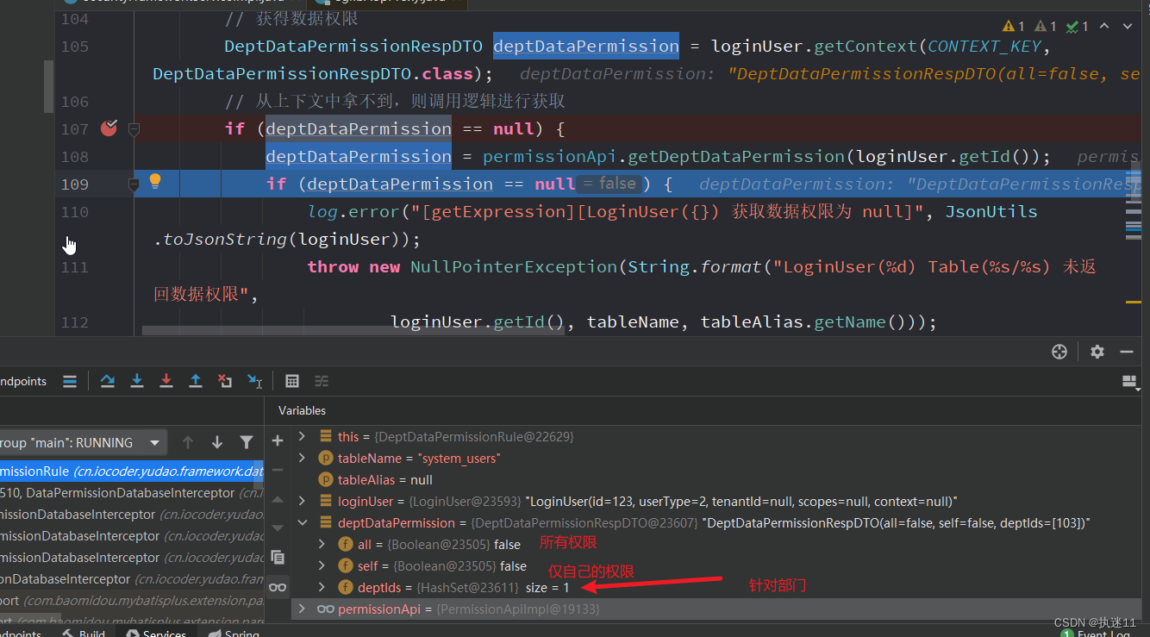This screenshot has height=637, width=1150.
Task: Click the green typo check indicator
Action: coord(1077,27)
